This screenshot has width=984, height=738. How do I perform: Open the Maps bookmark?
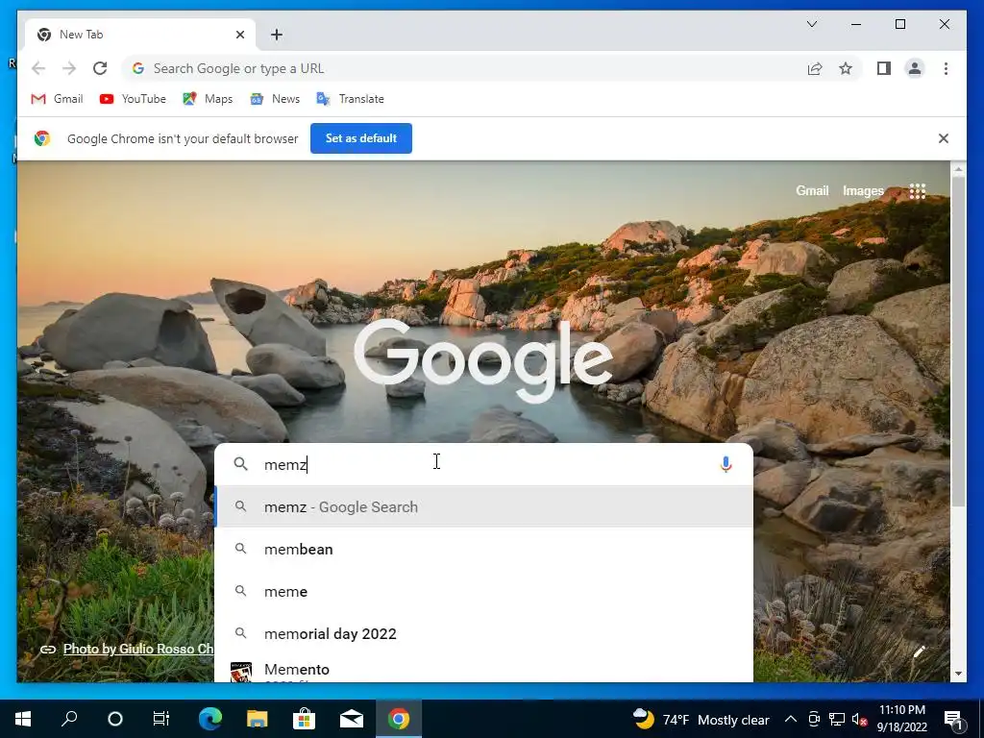pos(208,99)
